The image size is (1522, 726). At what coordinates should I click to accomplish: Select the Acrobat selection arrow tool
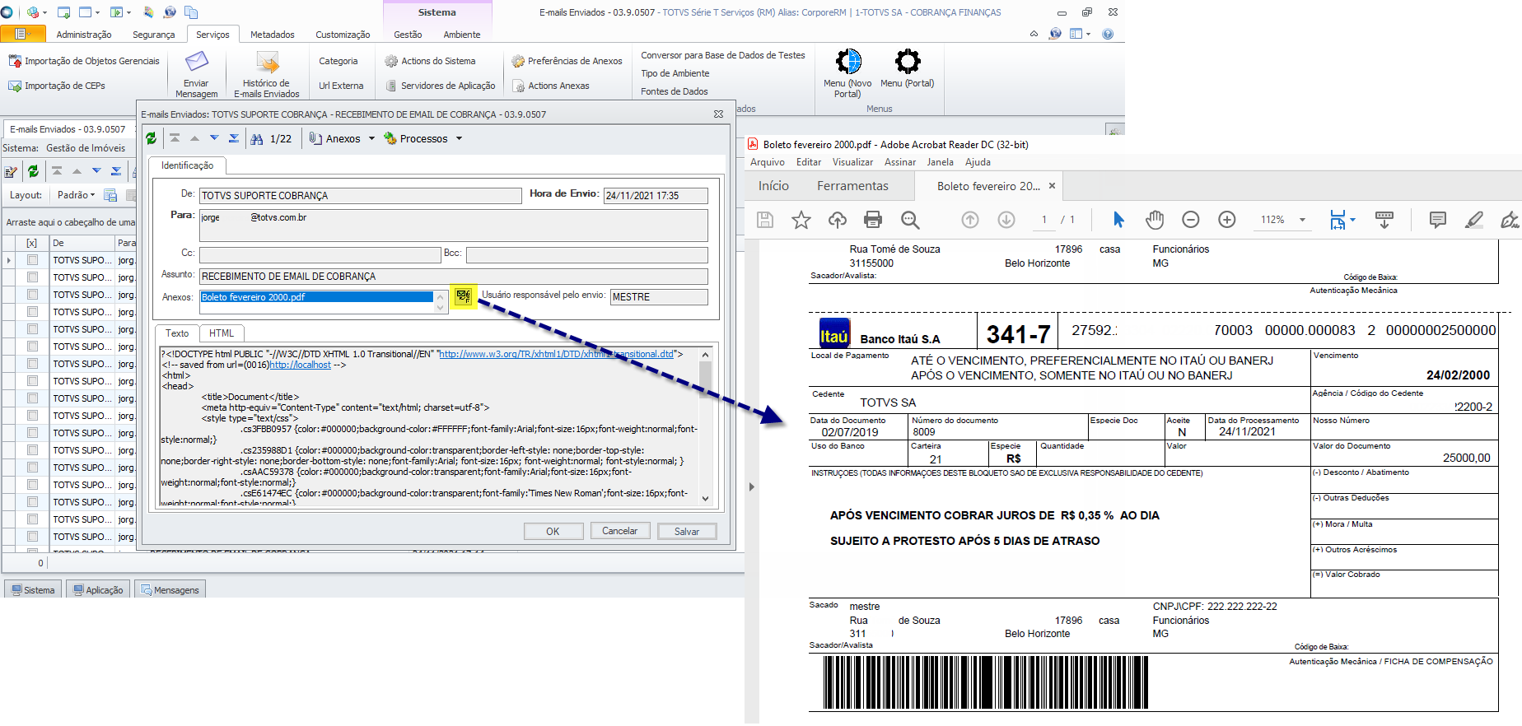(x=1118, y=220)
